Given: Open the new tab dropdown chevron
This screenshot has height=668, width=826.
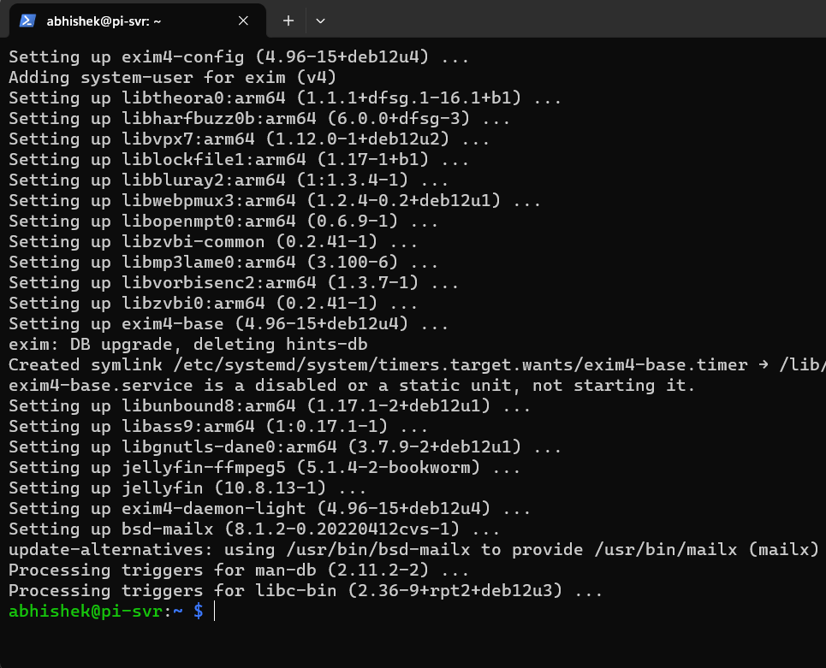Looking at the screenshot, I should (319, 20).
